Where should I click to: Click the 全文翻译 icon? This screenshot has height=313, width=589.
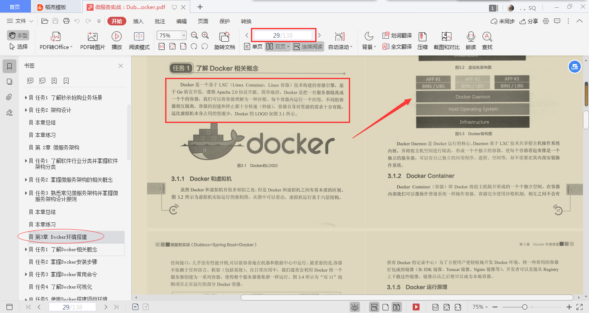397,46
